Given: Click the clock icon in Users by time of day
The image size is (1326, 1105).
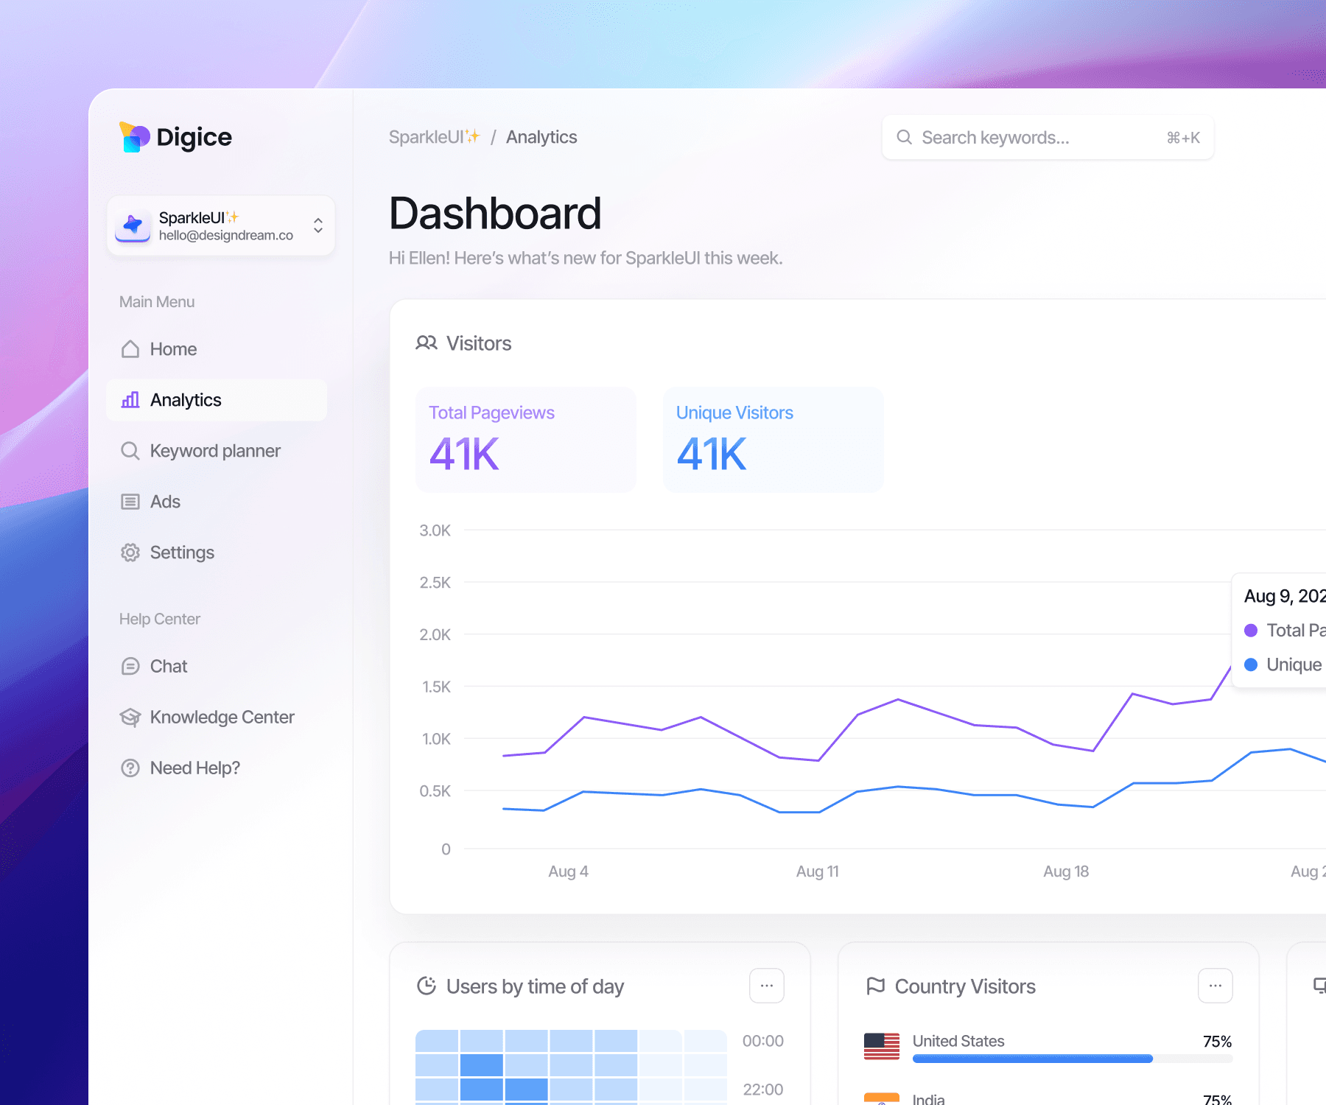Looking at the screenshot, I should coord(427,986).
